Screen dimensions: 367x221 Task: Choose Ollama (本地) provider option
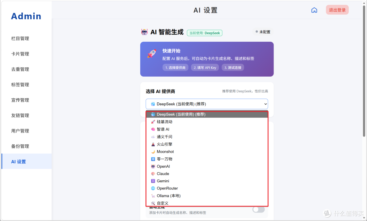tap(207, 196)
